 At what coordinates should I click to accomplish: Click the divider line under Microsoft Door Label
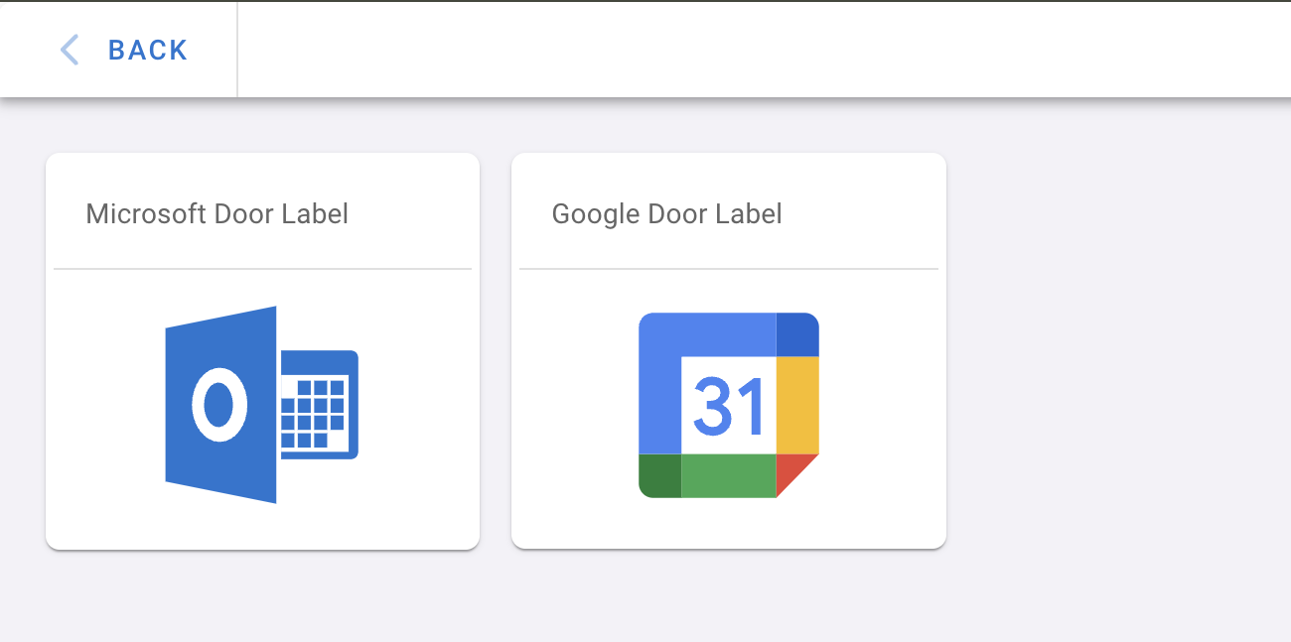262,269
